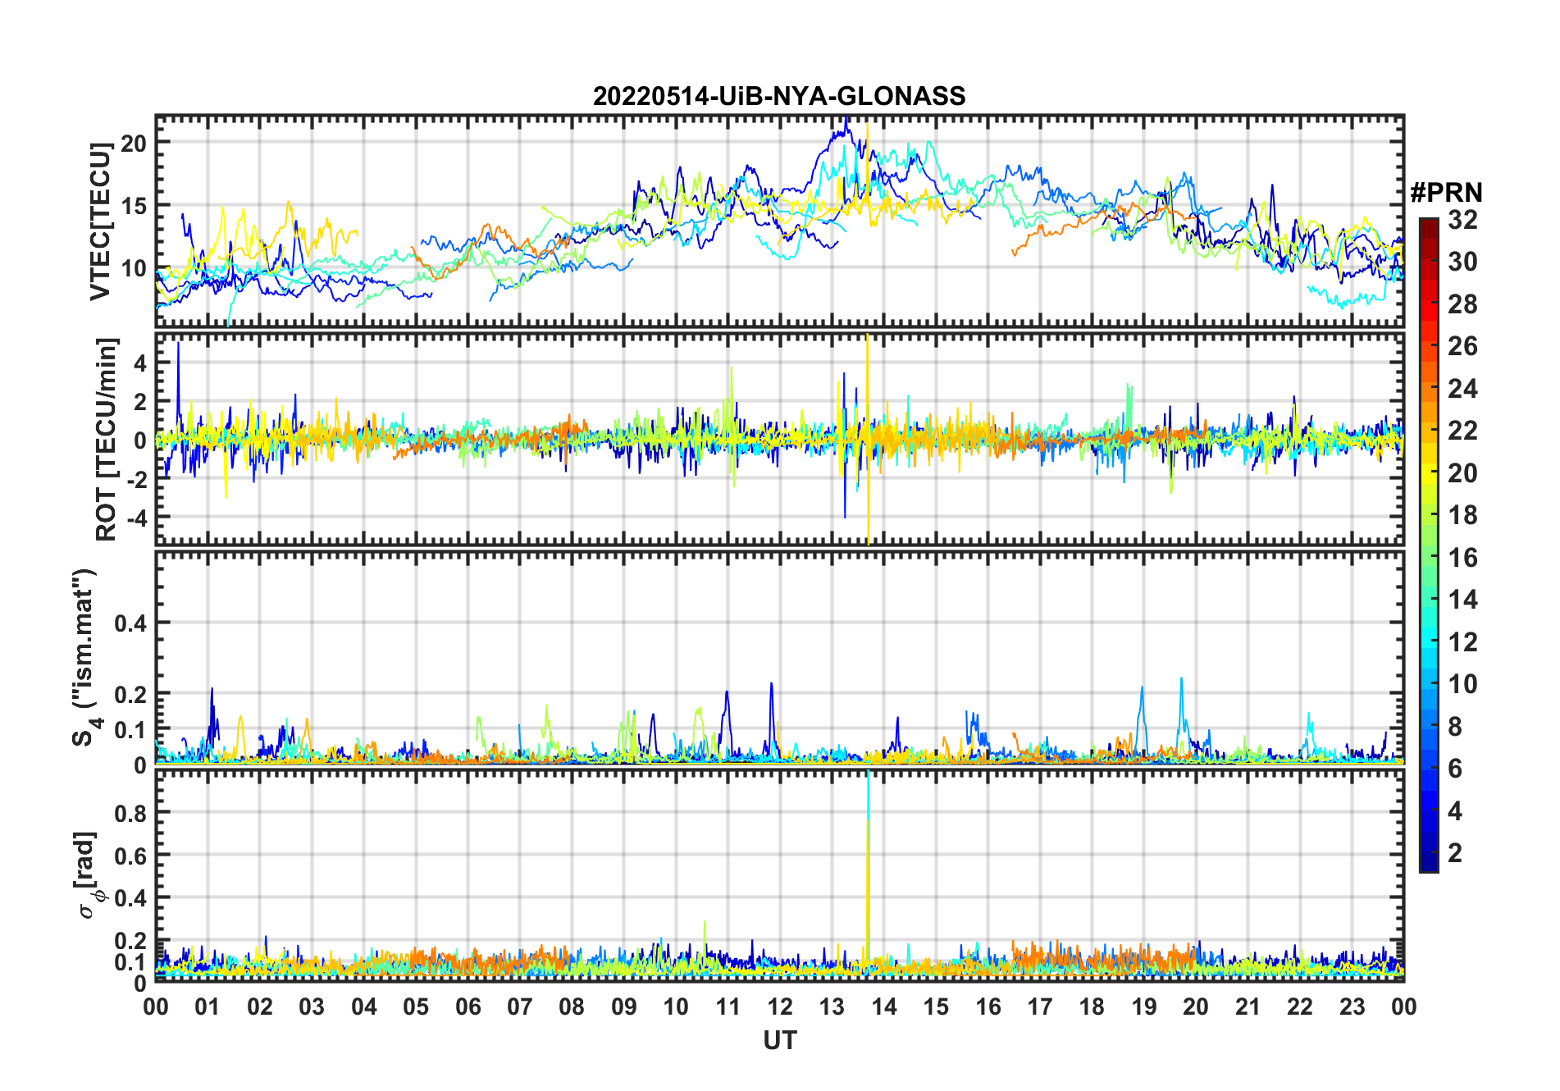This screenshot has height=1091, width=1560.
Task: Click the UT x-axis label
Action: (779, 1041)
